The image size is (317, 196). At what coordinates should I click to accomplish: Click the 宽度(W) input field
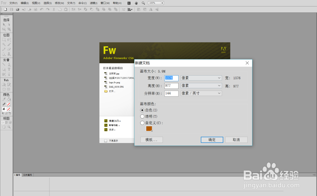[171, 78]
